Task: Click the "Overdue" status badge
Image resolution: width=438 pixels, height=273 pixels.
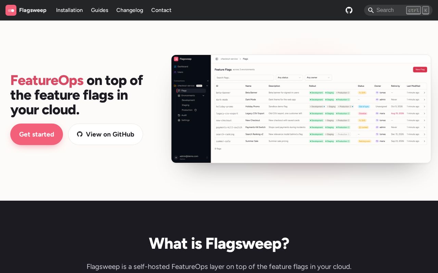Action: 363,113
